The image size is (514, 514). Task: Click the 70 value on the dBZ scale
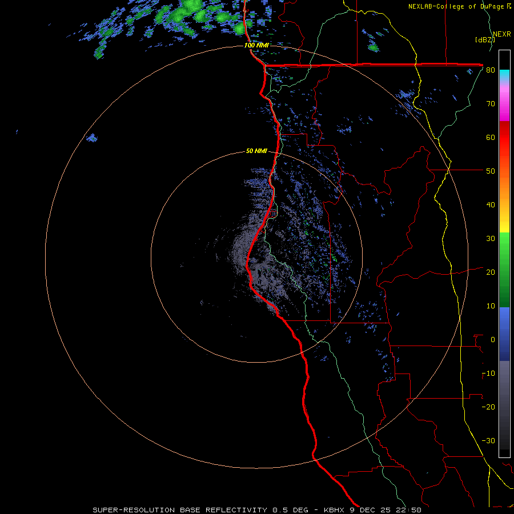coord(491,104)
